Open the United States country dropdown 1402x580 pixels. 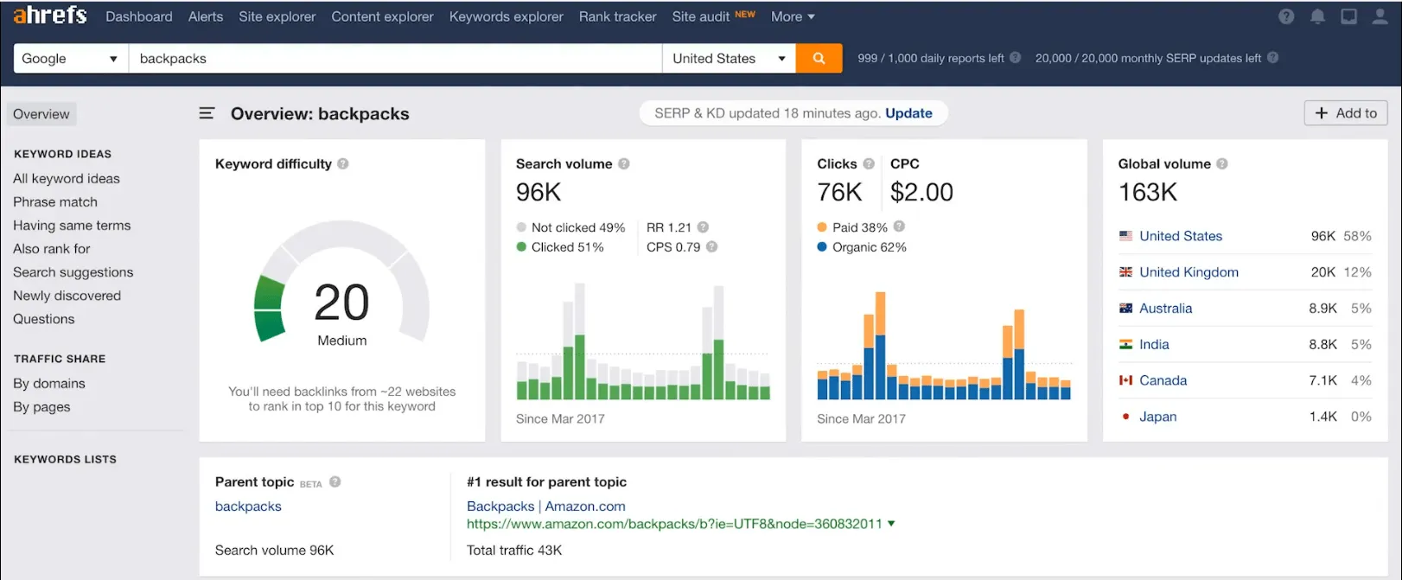[728, 58]
